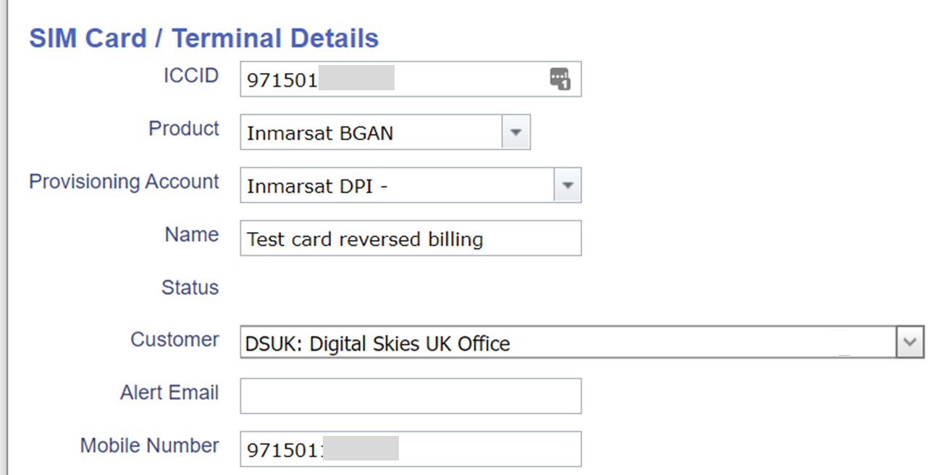Click the Name label
The image size is (934, 475).
(192, 234)
